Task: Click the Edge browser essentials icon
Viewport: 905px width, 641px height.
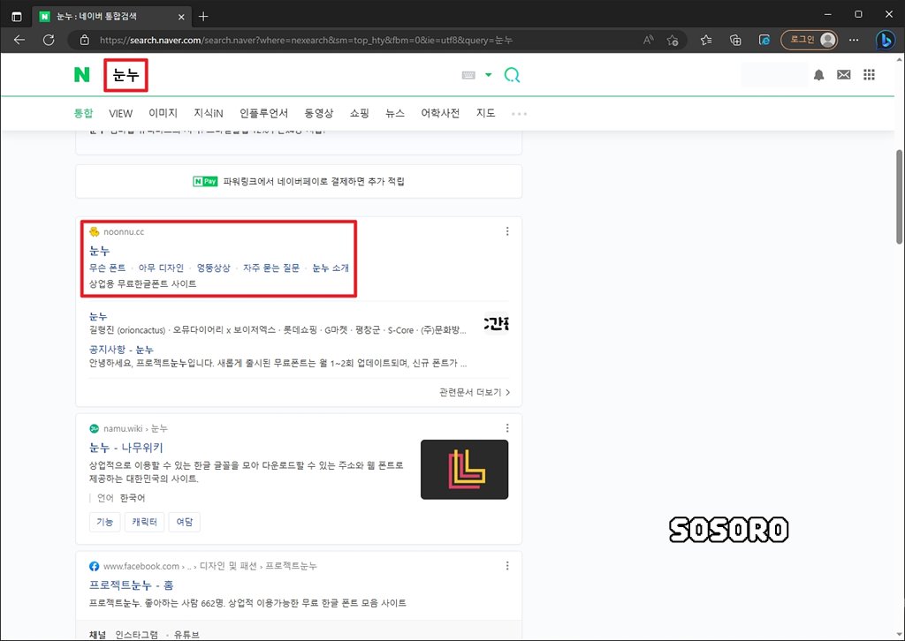Action: (764, 40)
